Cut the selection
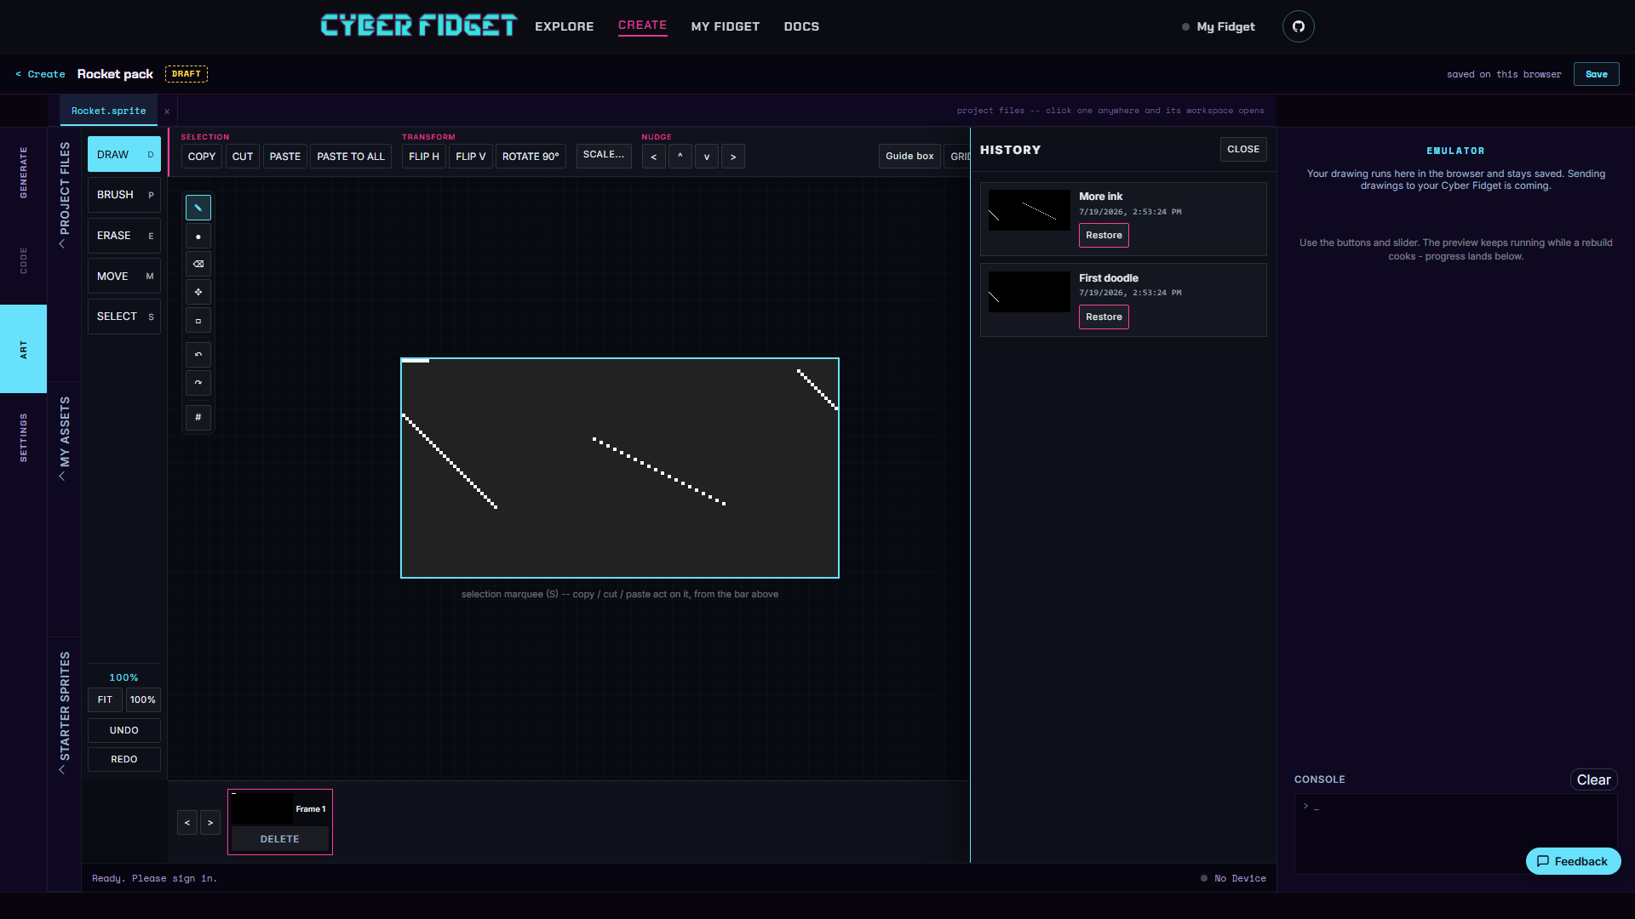Screen dimensions: 1635x919 pyautogui.click(x=243, y=157)
